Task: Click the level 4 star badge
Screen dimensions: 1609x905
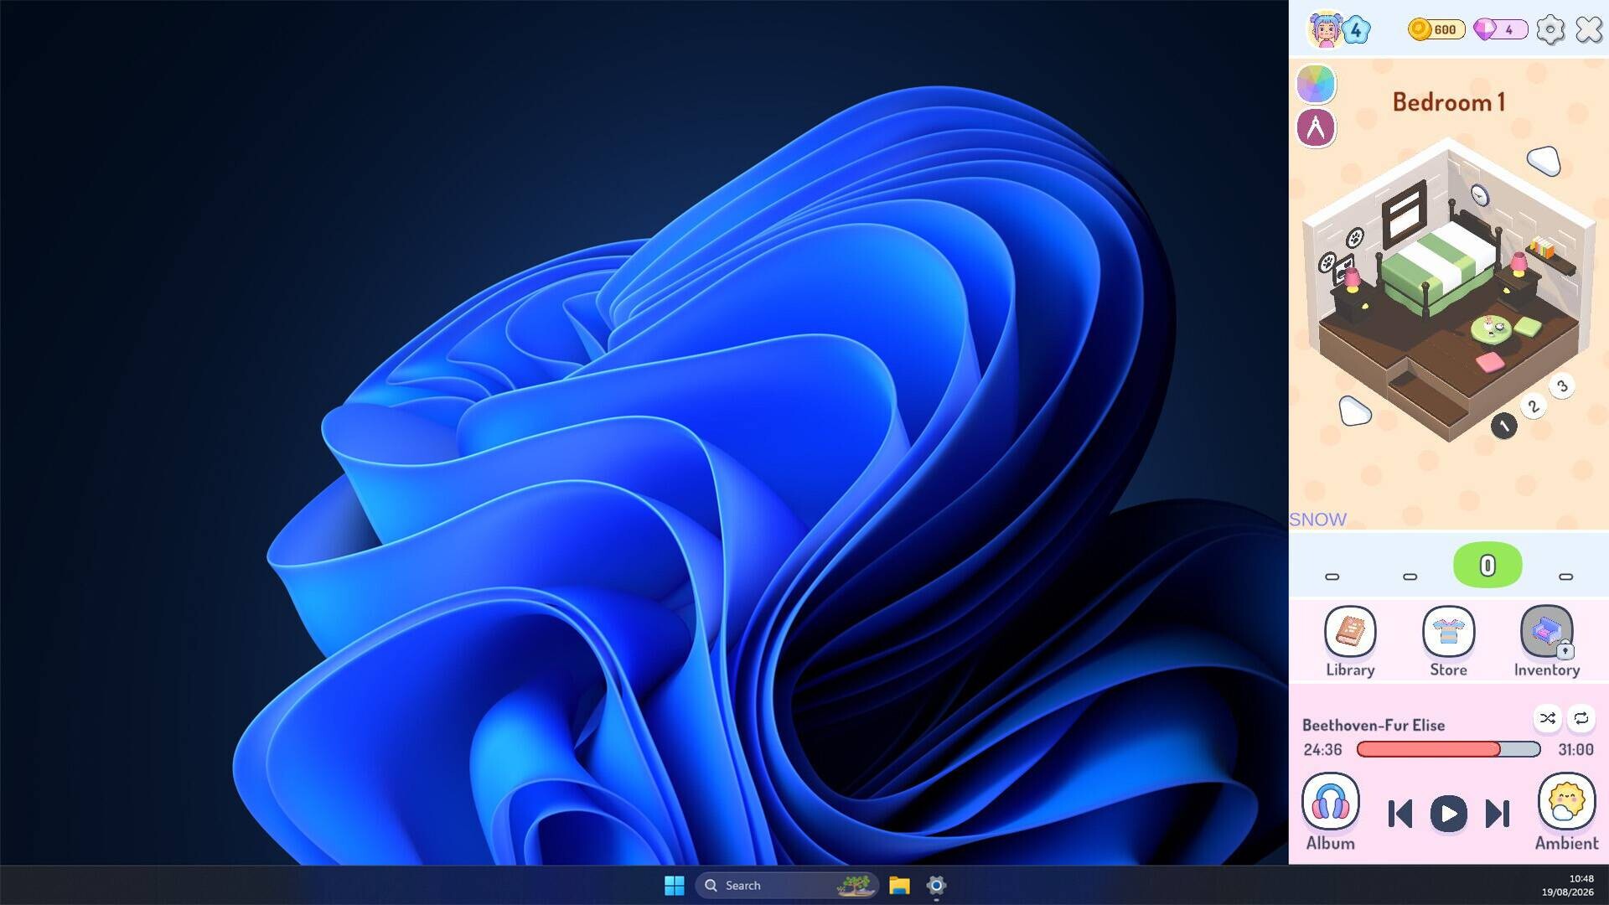Action: (1356, 30)
